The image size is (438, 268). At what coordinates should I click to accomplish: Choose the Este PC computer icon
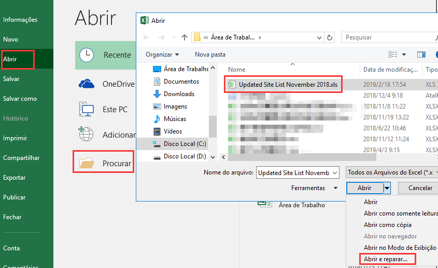(x=87, y=109)
